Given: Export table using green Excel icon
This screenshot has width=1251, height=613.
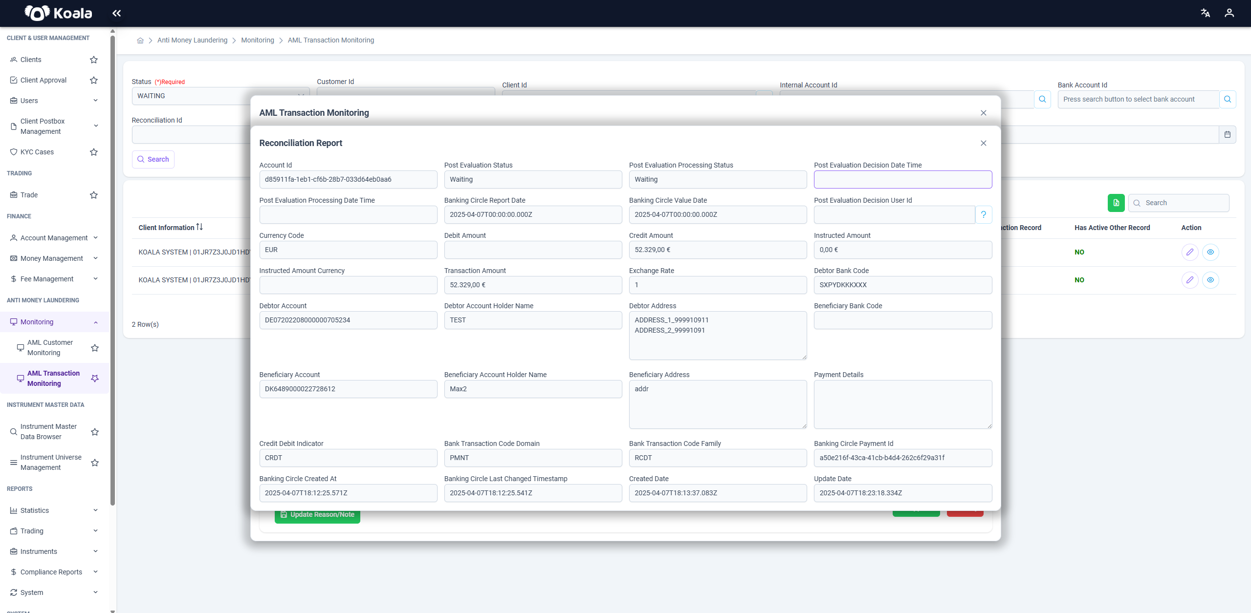Looking at the screenshot, I should point(1116,203).
